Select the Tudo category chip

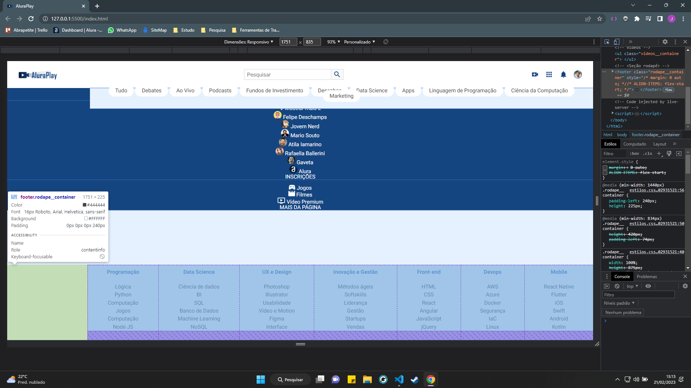[x=121, y=91]
